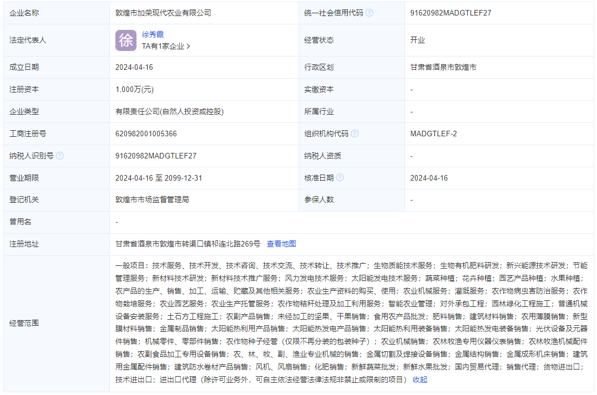This screenshot has width=597, height=395.
Task: Click the 徐 avatar icon
Action: pos(125,40)
